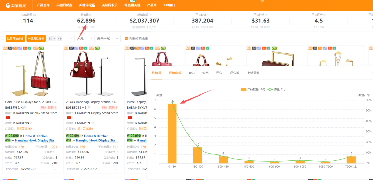Remove the BS tag from filter box

point(54,38)
